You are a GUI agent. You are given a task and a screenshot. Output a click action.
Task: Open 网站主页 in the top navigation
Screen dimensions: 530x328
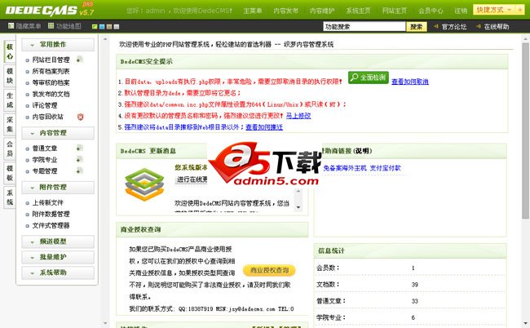click(x=395, y=11)
